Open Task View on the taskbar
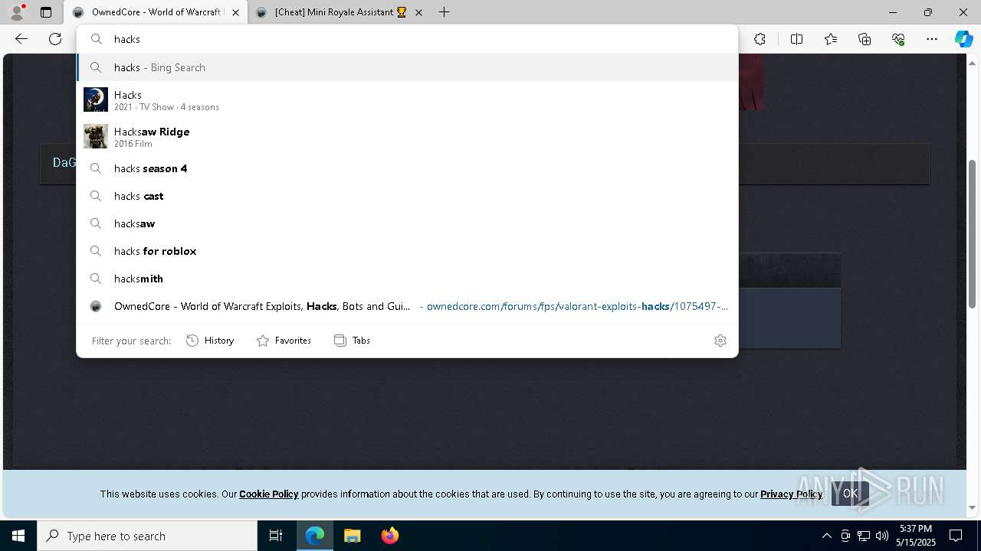Viewport: 981px width, 551px height. click(x=276, y=536)
